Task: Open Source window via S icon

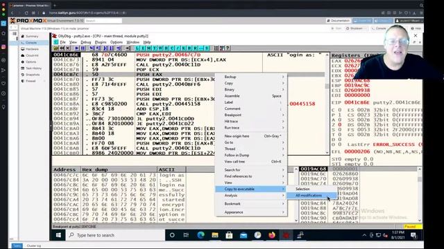Action: (207, 48)
